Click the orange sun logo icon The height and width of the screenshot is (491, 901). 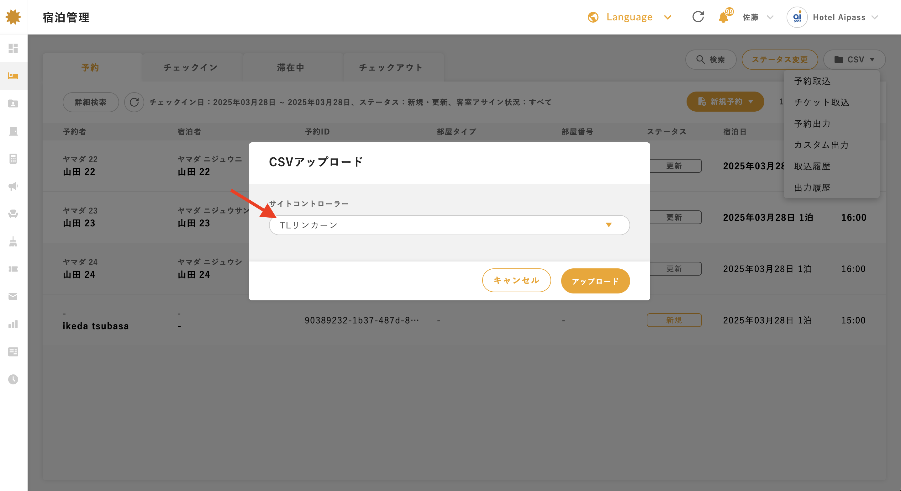click(13, 17)
